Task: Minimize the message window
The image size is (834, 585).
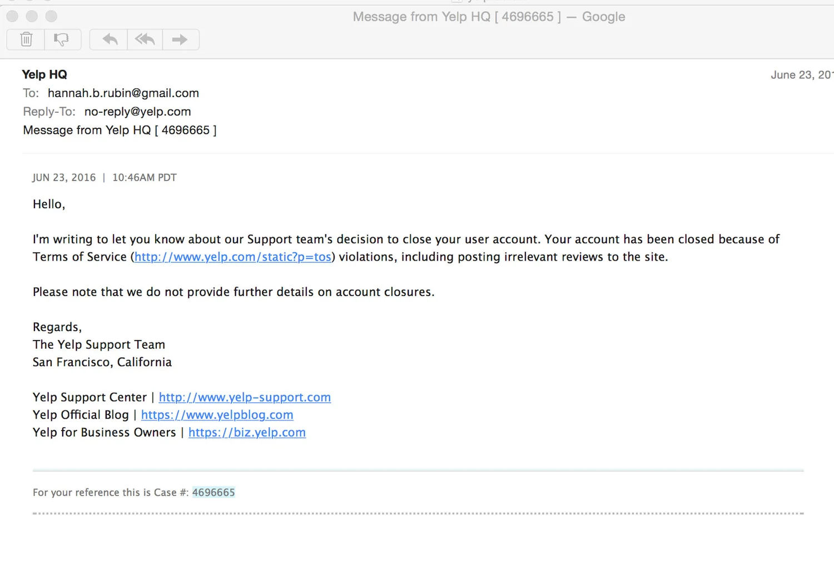Action: click(32, 17)
